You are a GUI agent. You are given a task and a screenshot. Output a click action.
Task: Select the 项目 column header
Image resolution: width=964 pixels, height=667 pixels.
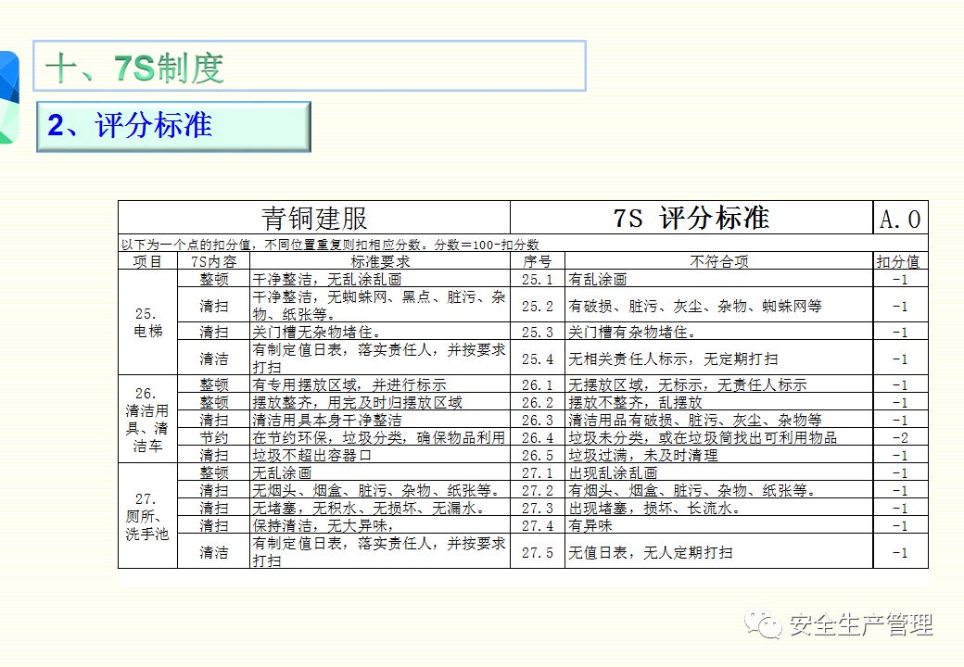147,261
